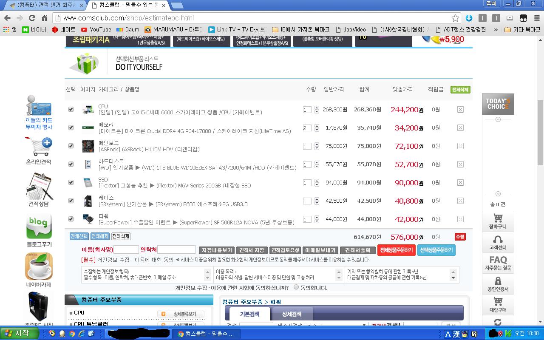This screenshot has height=340, width=544.
Task: Open the 이달의 카드 무이자 행사 icon
Action: click(x=39, y=112)
